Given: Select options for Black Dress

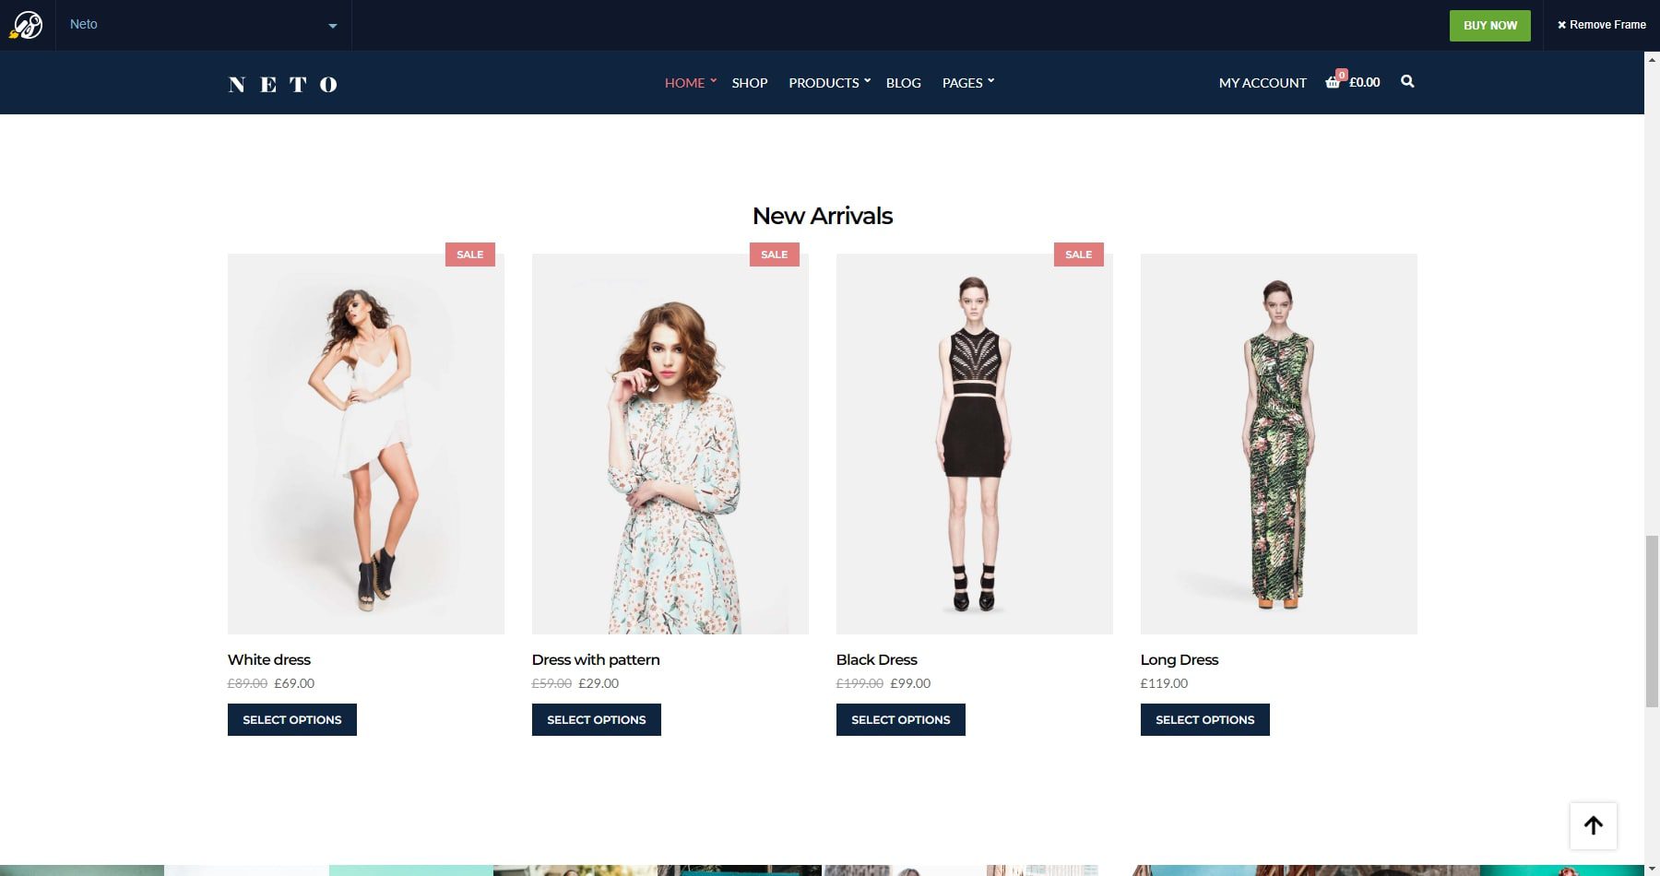Looking at the screenshot, I should [900, 719].
